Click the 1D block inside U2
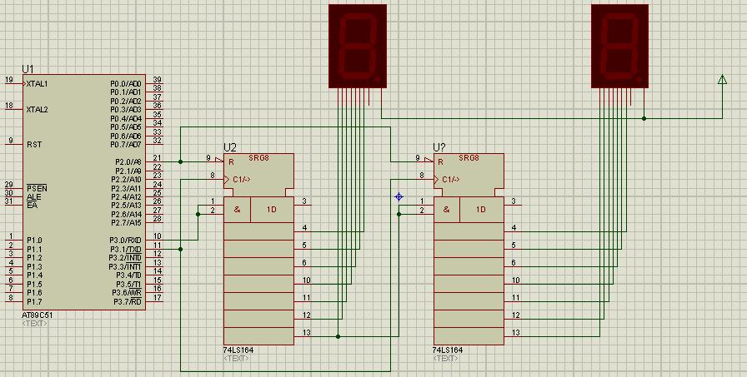747x377 pixels. [x=272, y=210]
